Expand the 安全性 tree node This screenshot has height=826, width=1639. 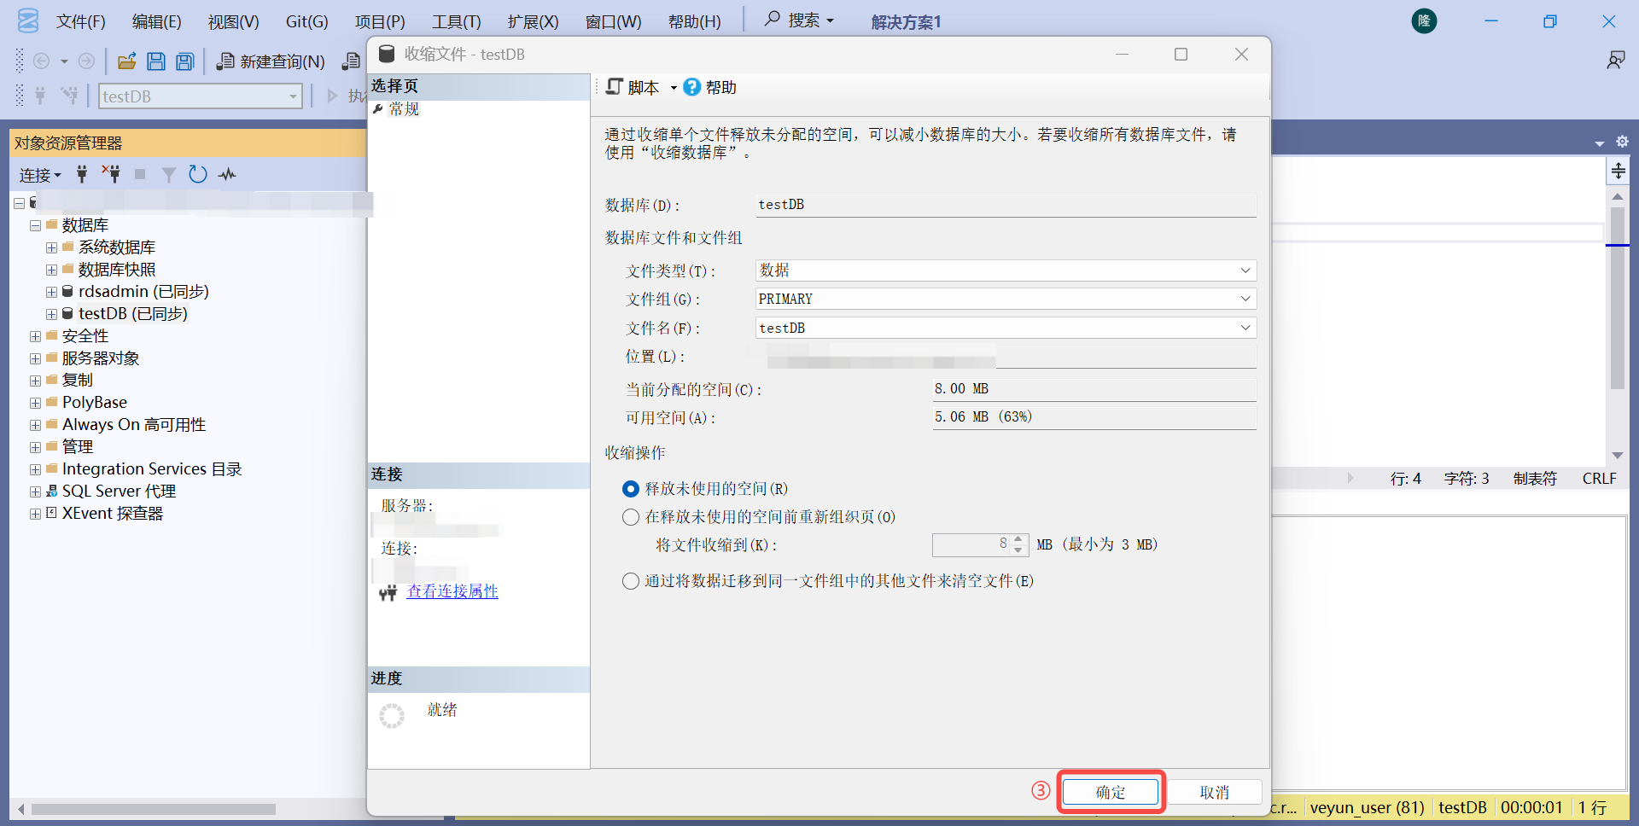(x=35, y=336)
